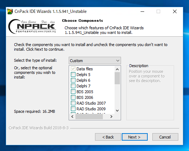The width and height of the screenshot is (189, 151).
Task: Tick the Delphi 7 checkbox
Action: (73, 86)
